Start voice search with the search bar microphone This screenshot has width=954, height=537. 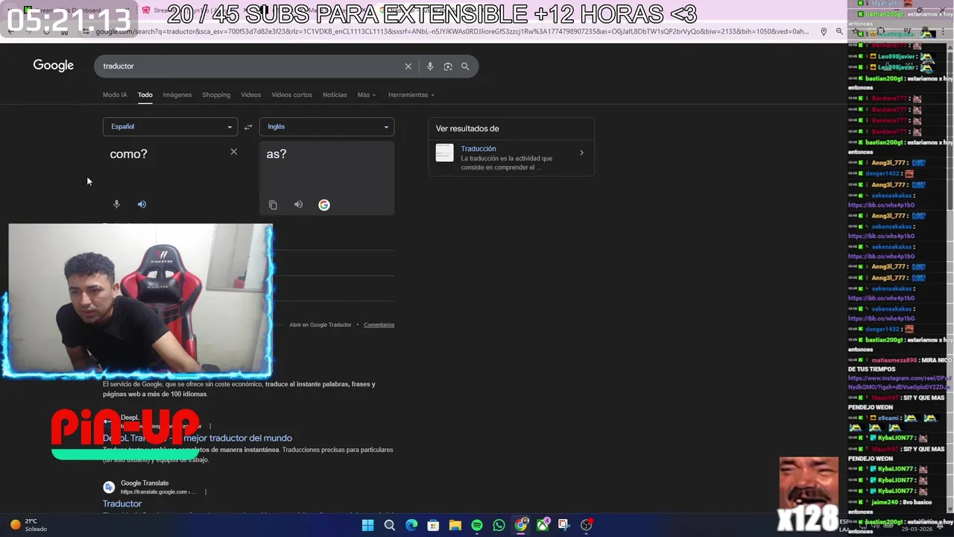point(430,66)
